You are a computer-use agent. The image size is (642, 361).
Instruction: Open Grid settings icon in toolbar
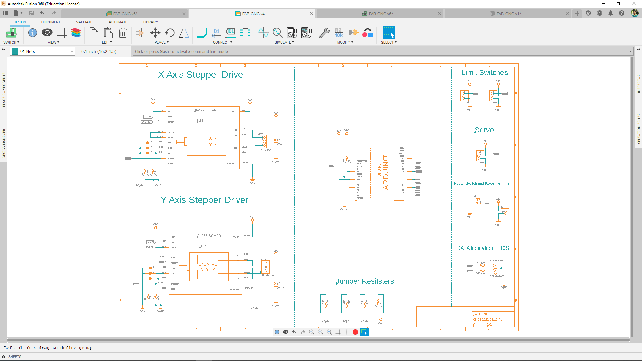(62, 33)
